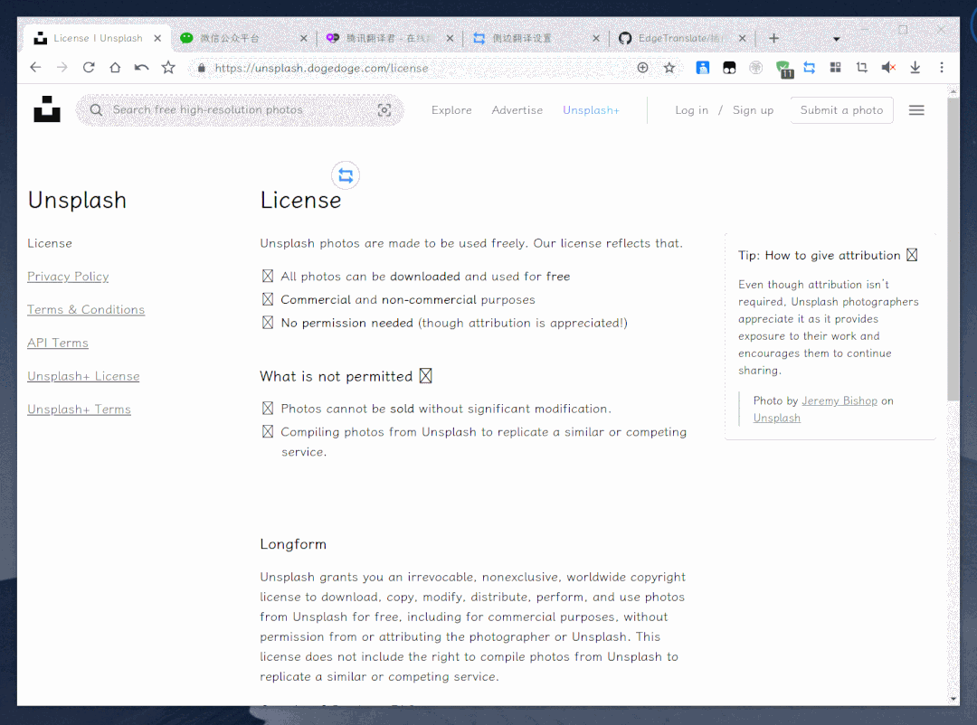Open the Explore menu item
This screenshot has width=977, height=725.
pyautogui.click(x=451, y=110)
